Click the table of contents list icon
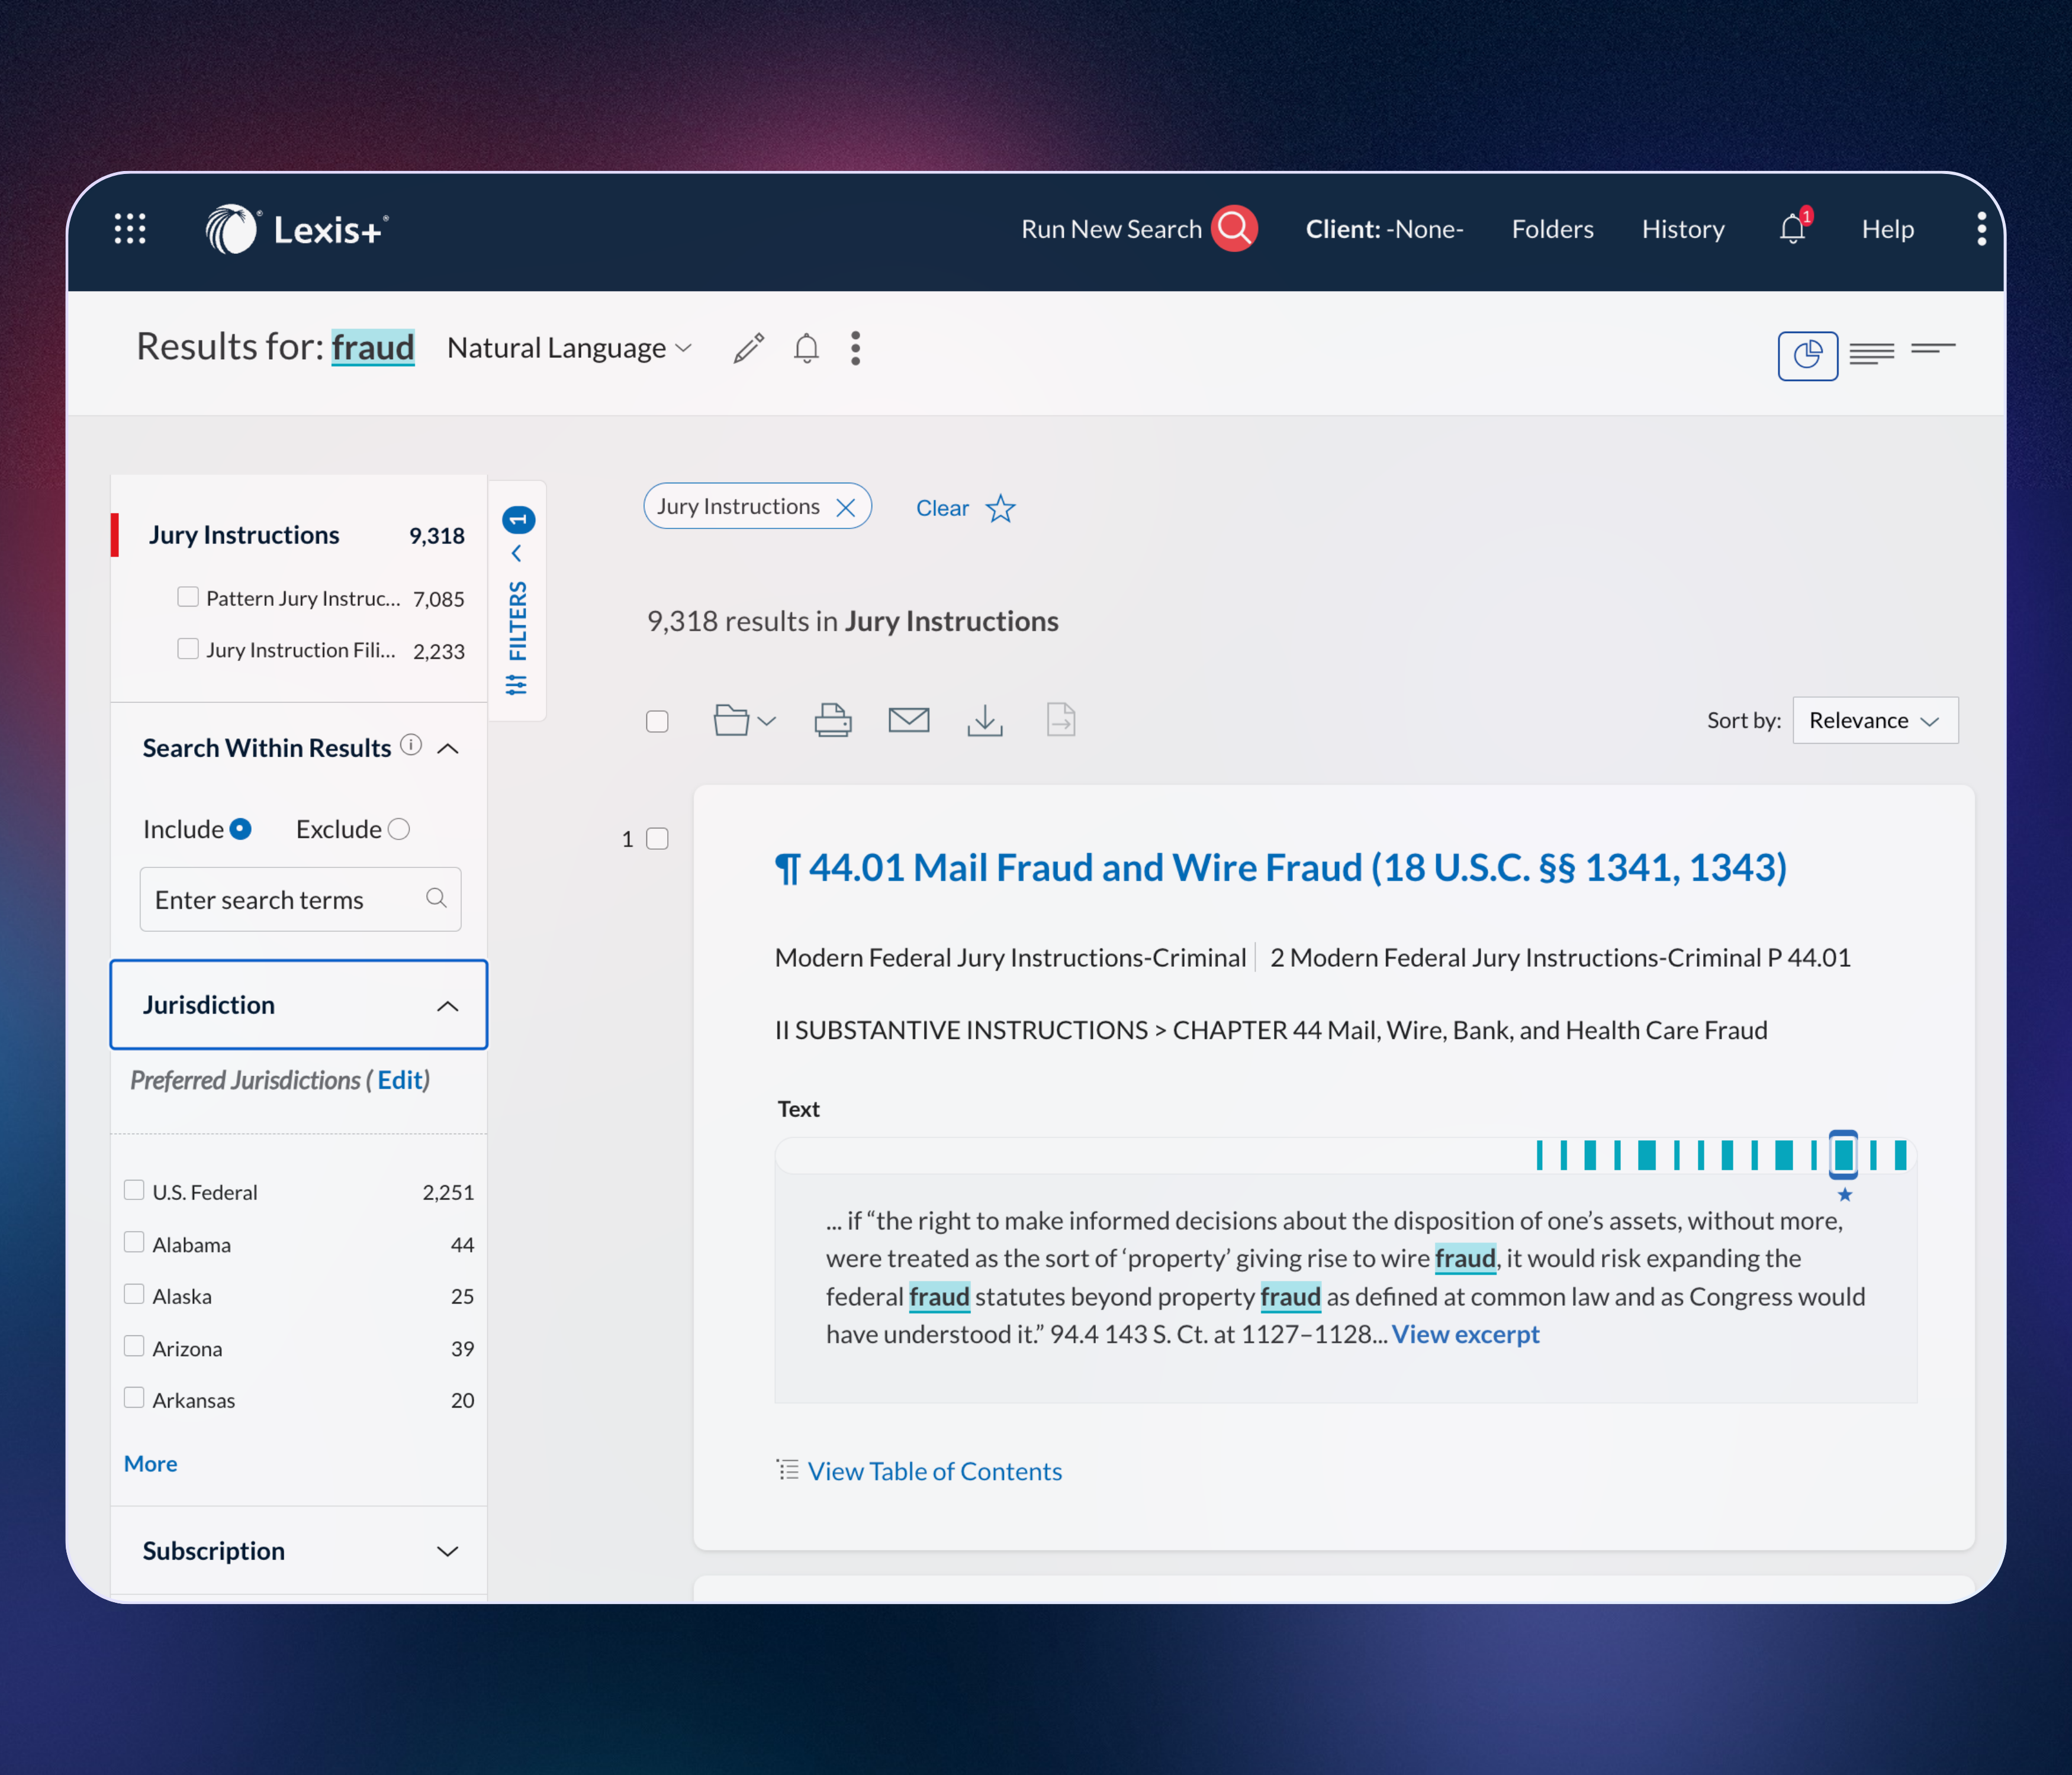Image resolution: width=2072 pixels, height=1775 pixels. tap(788, 1469)
